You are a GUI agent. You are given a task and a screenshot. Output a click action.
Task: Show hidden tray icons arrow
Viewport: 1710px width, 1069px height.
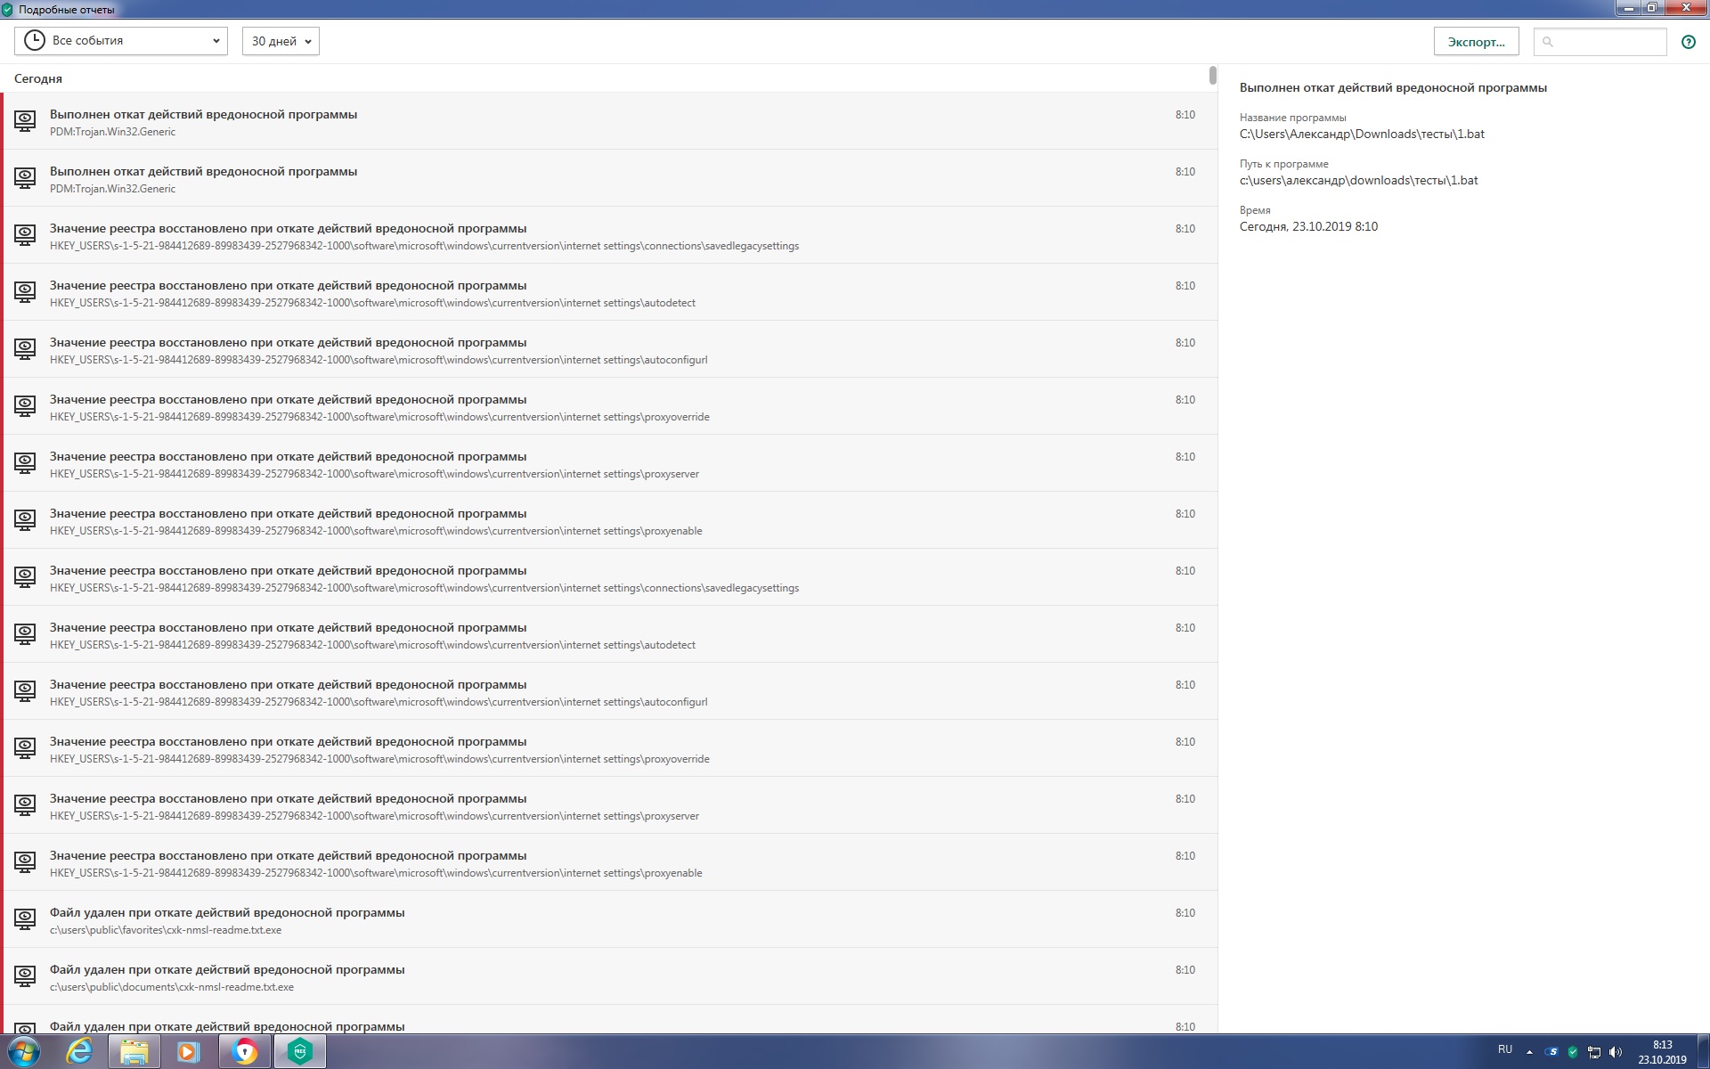tap(1529, 1052)
